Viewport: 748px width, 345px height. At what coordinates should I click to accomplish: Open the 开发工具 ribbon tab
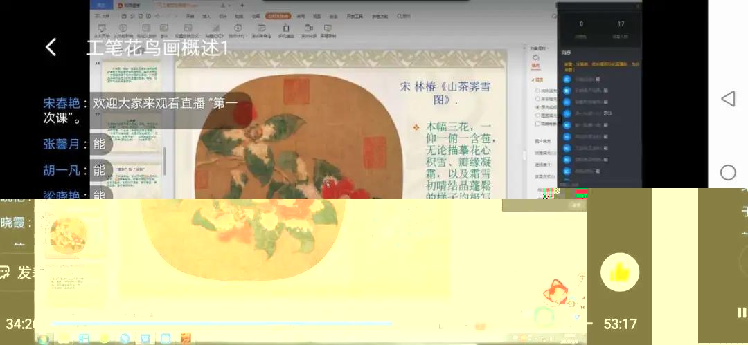tap(355, 16)
